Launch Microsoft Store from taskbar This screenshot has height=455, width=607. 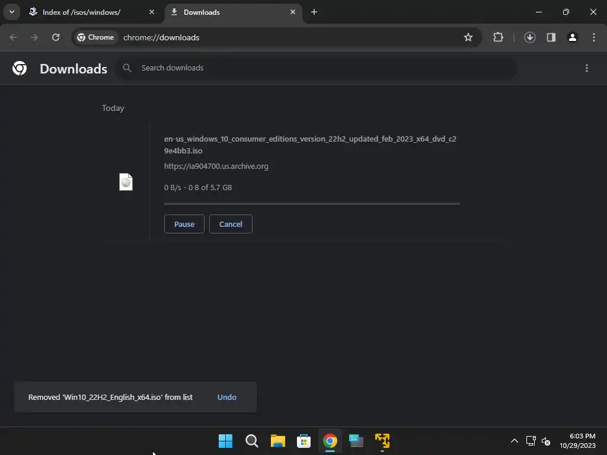(x=303, y=441)
